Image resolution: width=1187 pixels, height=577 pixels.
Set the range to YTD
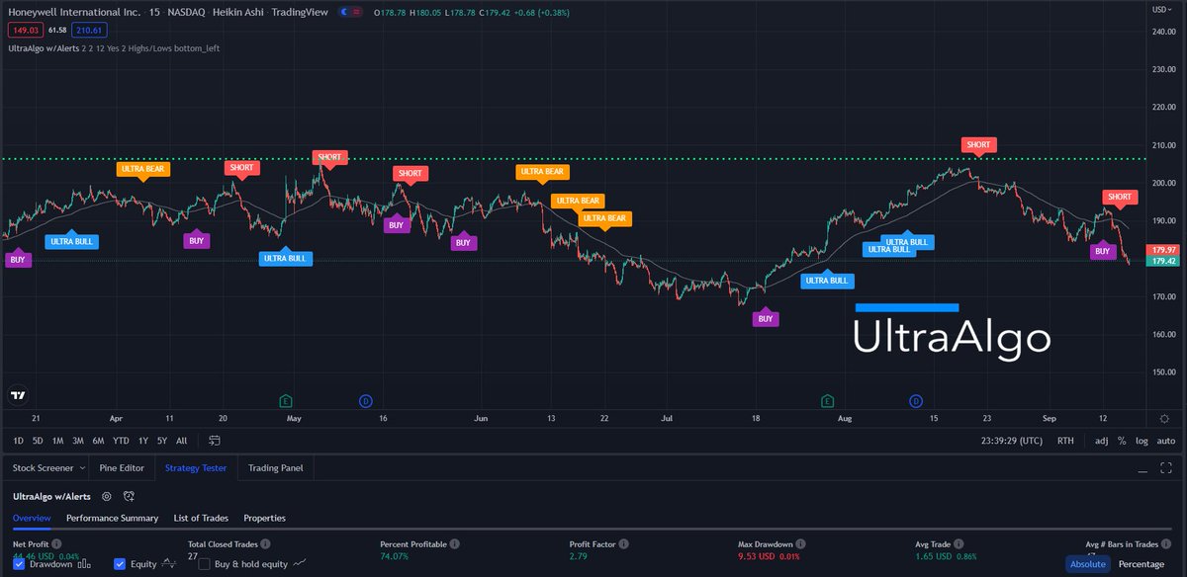(121, 441)
